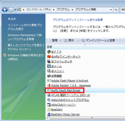
Task: Click the green BeatJam icon
Action: [49, 110]
